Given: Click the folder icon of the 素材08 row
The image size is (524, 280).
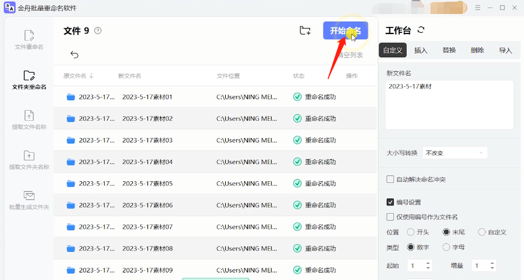Looking at the screenshot, I should (x=71, y=249).
